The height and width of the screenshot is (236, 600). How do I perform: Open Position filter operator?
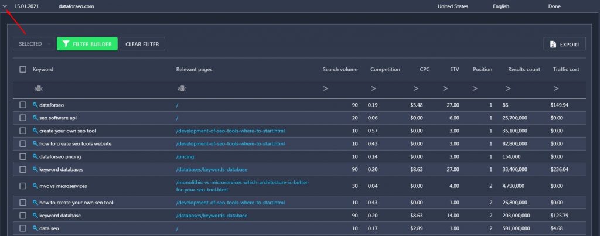475,89
